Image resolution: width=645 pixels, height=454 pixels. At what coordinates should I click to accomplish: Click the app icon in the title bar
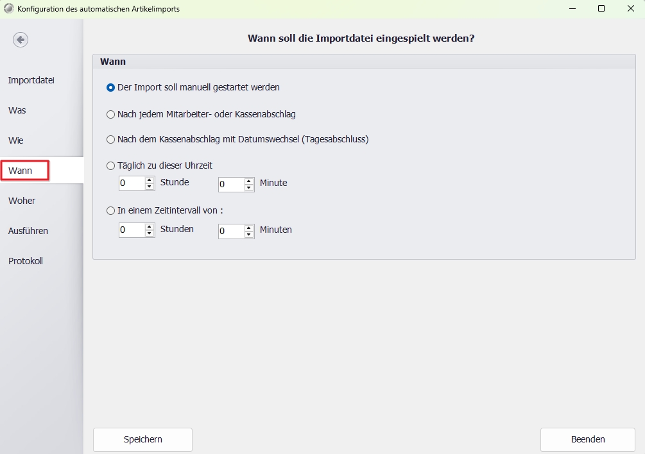[x=8, y=8]
